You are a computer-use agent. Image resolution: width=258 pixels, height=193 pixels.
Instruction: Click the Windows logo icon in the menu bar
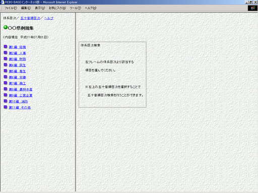click(x=252, y=8)
